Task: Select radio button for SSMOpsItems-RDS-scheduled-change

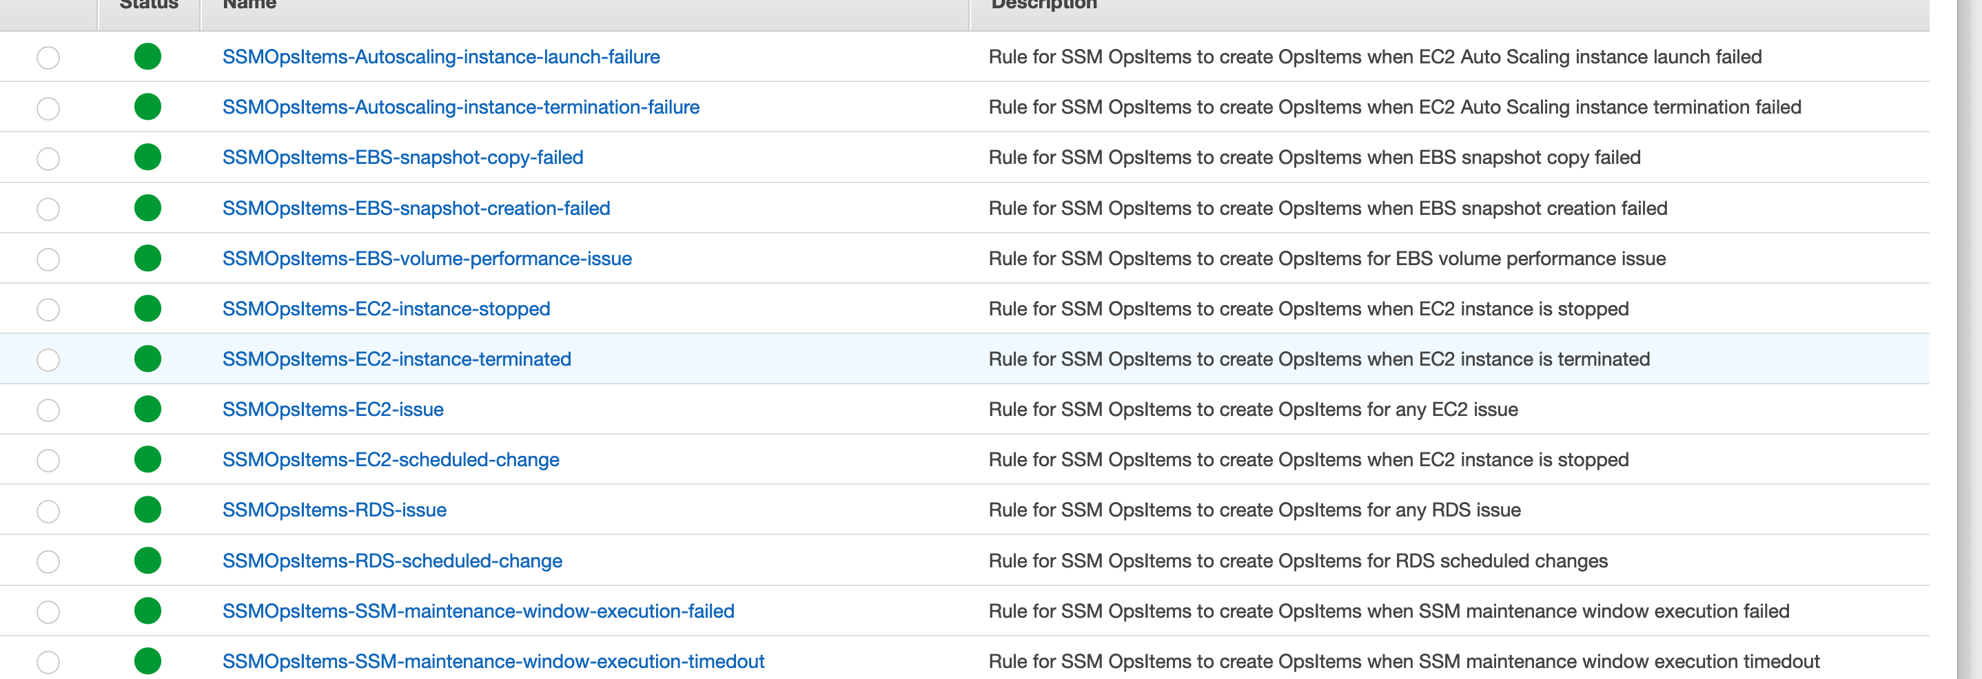Action: [48, 561]
